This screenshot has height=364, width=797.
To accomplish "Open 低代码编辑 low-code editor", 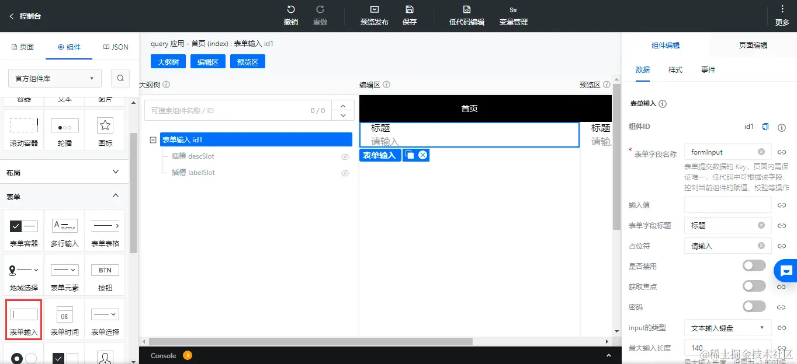I will pos(467,16).
